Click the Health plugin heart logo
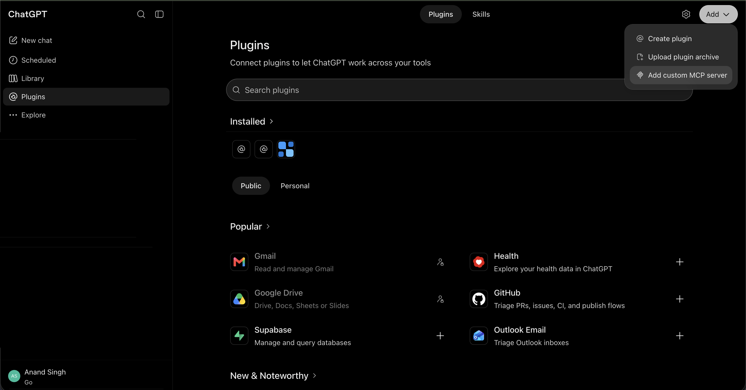 pos(479,262)
